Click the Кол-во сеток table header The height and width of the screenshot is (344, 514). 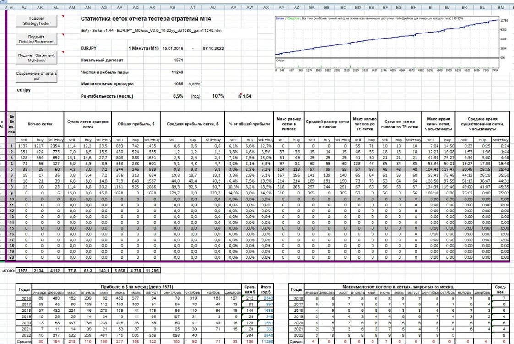(x=40, y=124)
